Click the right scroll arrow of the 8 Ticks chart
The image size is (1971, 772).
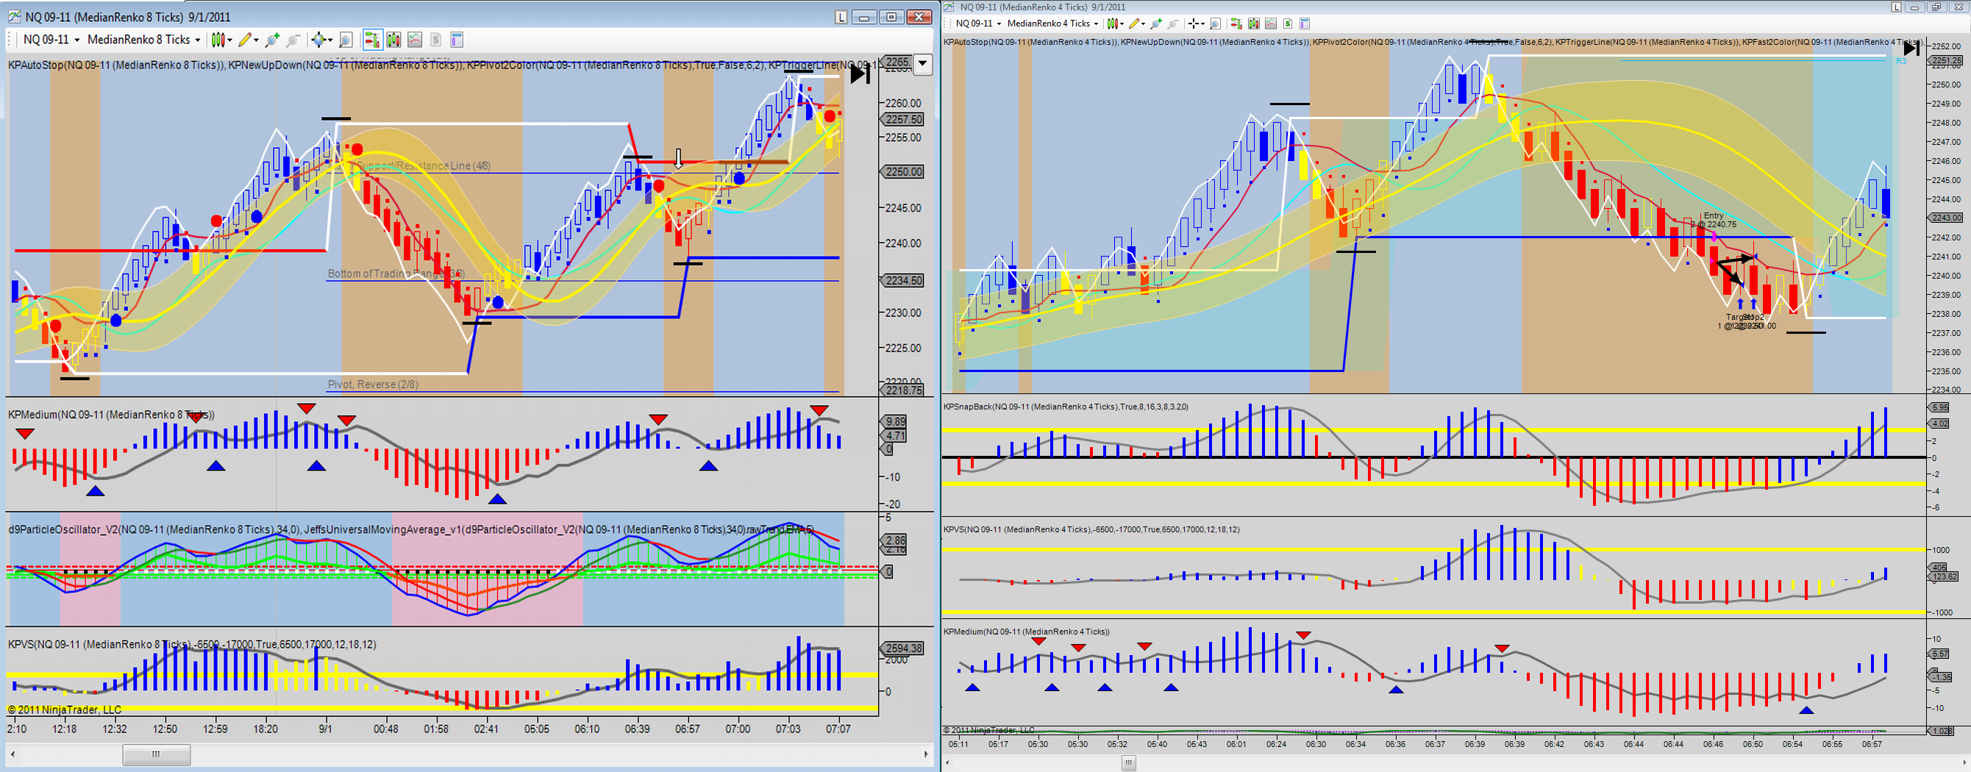coord(926,755)
